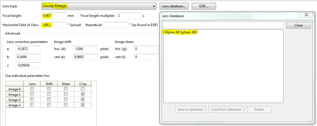Click the Horizontal Field of View field

point(54,25)
